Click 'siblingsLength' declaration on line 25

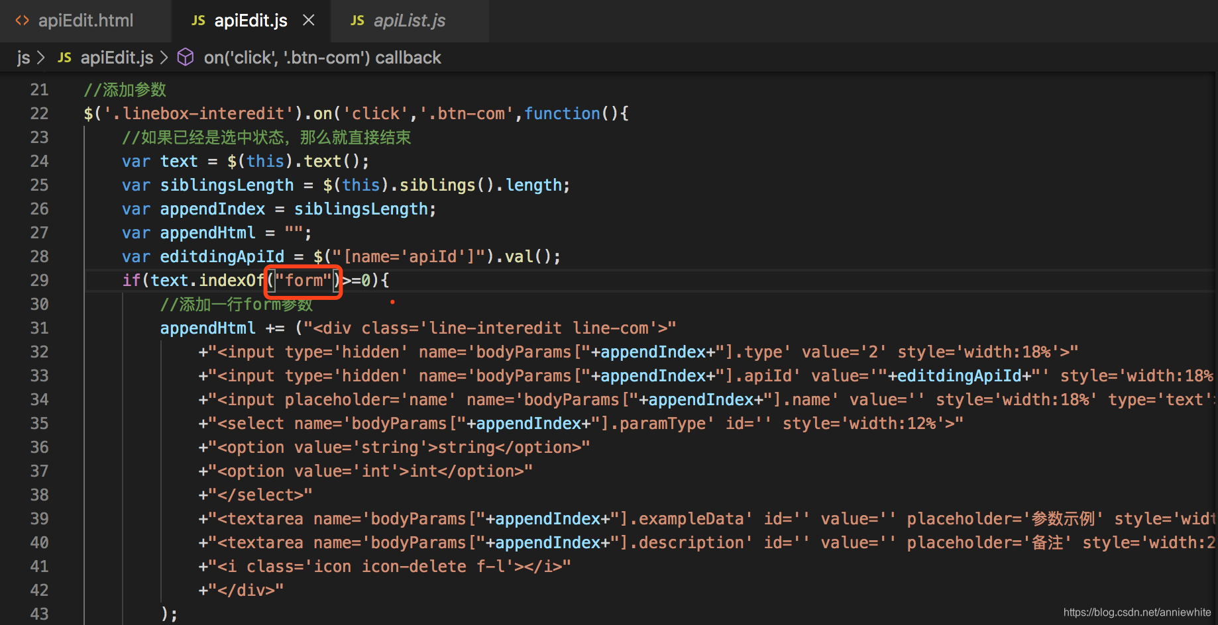tap(227, 185)
